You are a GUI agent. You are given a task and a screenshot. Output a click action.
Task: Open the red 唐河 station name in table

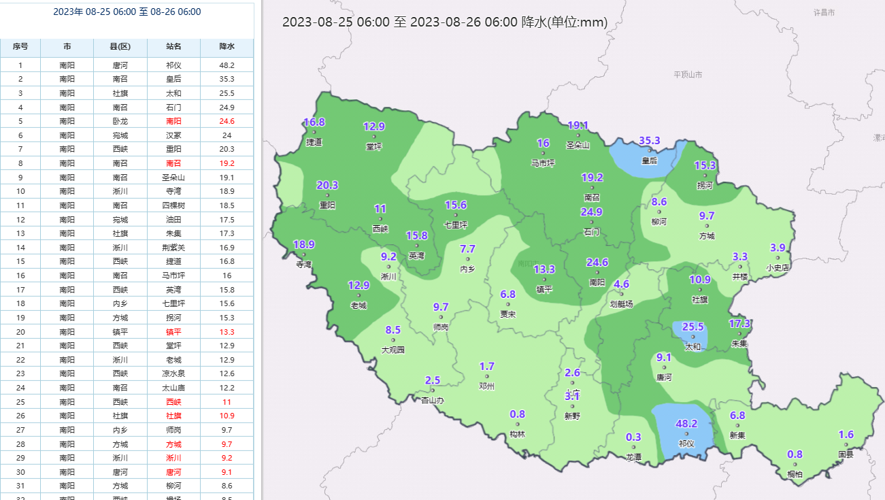[x=173, y=472]
